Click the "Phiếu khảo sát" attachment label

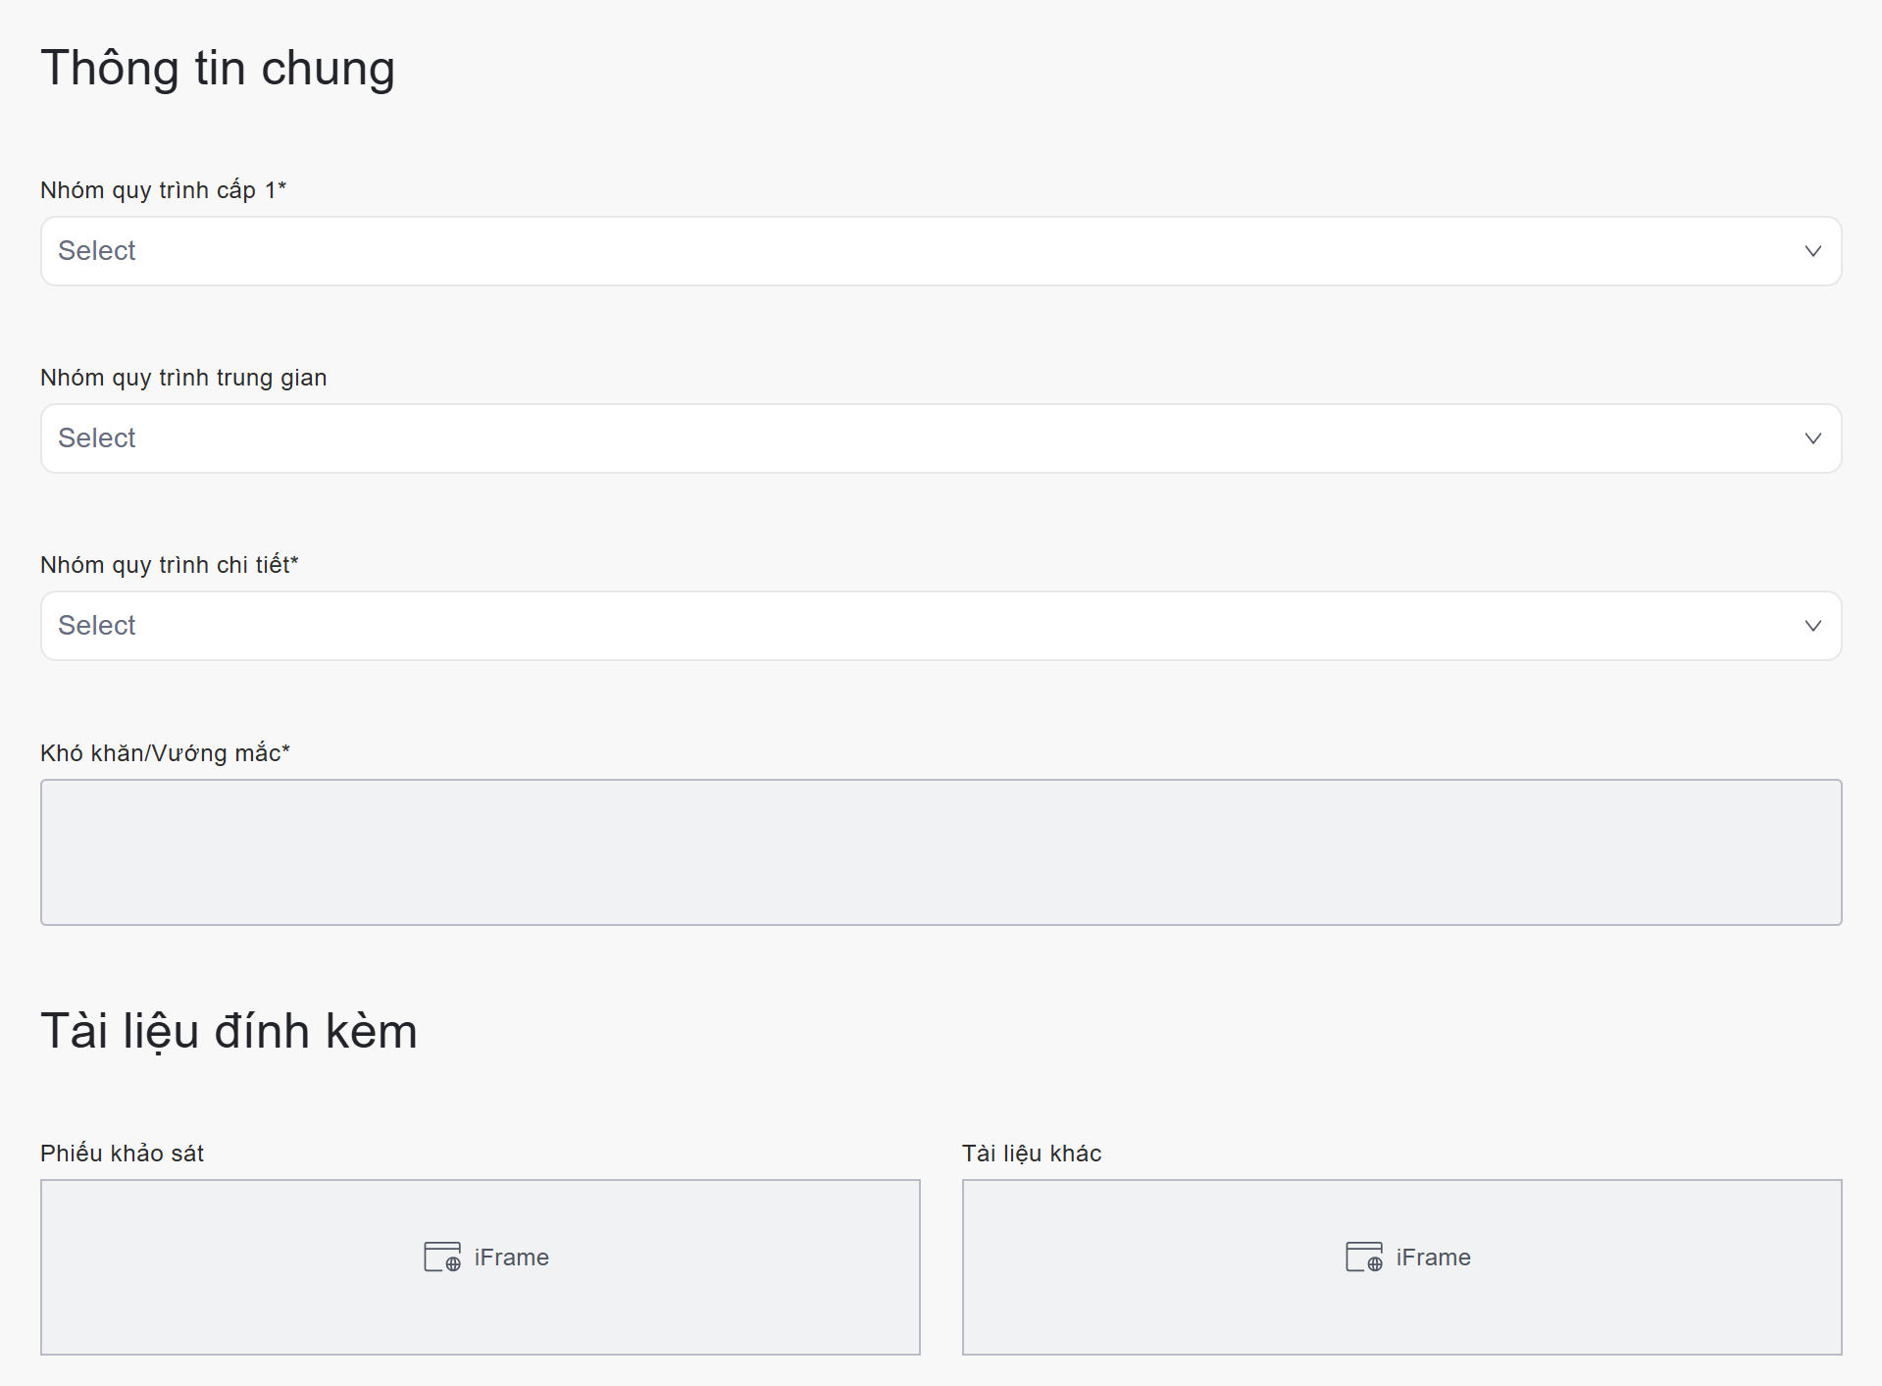122,1154
